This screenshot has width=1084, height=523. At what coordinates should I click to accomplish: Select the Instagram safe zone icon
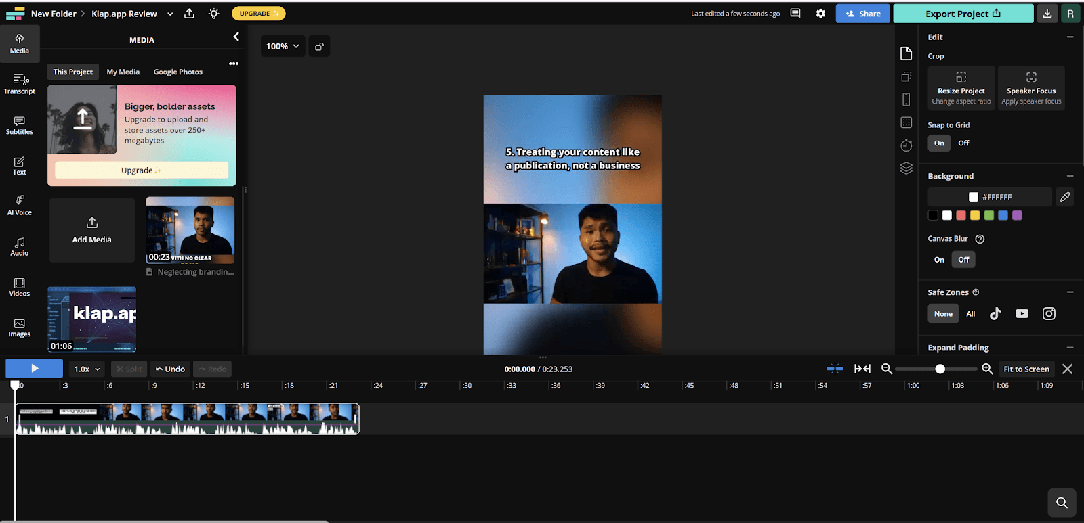tap(1049, 313)
